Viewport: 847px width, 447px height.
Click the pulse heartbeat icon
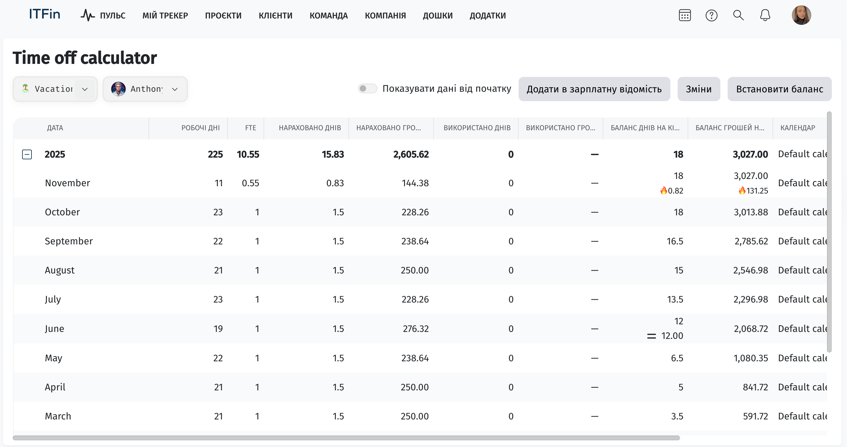88,15
